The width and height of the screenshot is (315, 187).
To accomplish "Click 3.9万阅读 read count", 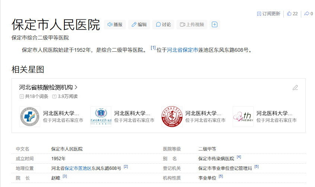I will 65,96.
